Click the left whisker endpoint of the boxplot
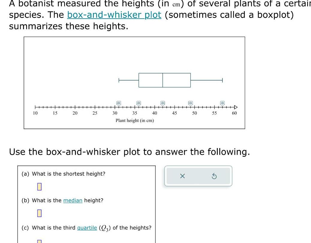 119,80
